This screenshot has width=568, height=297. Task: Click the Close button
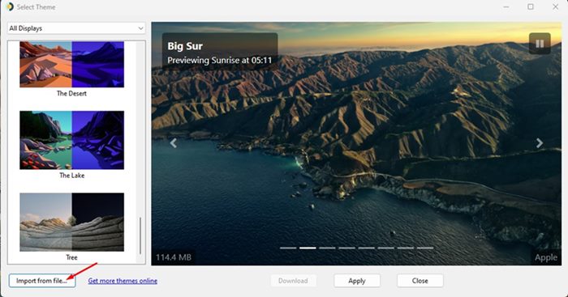tap(420, 281)
